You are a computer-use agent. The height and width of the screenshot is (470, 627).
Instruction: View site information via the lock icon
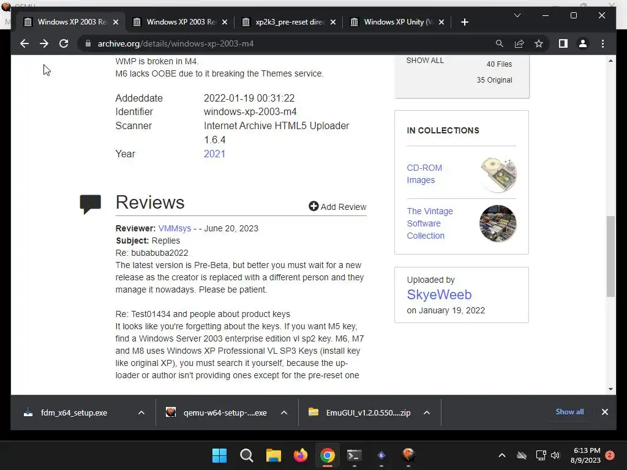coord(88,43)
